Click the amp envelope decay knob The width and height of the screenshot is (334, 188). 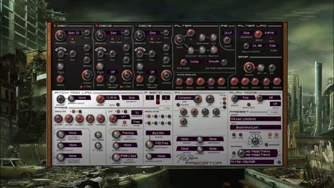coord(245,81)
